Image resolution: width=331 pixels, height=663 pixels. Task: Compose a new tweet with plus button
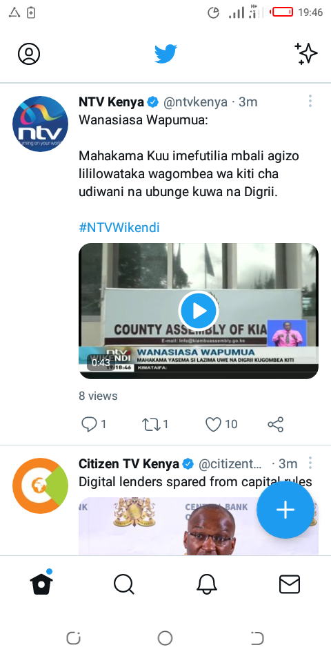click(285, 510)
